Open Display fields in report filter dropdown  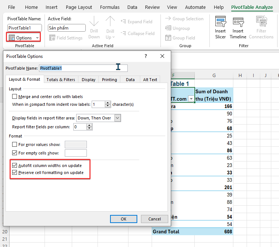pos(118,118)
